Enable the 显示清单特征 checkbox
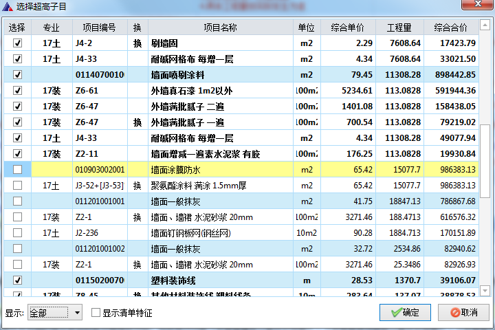The image size is (495, 330). (x=96, y=313)
